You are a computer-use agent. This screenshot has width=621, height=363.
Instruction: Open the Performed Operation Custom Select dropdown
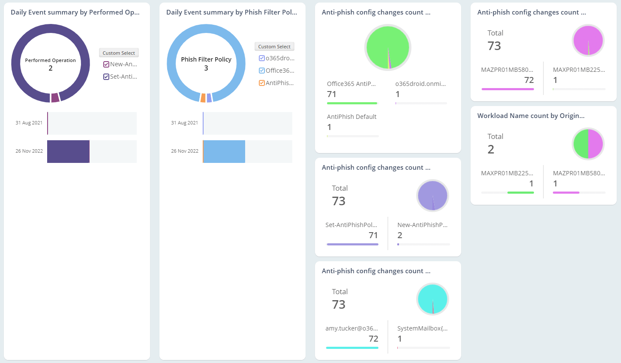point(119,53)
